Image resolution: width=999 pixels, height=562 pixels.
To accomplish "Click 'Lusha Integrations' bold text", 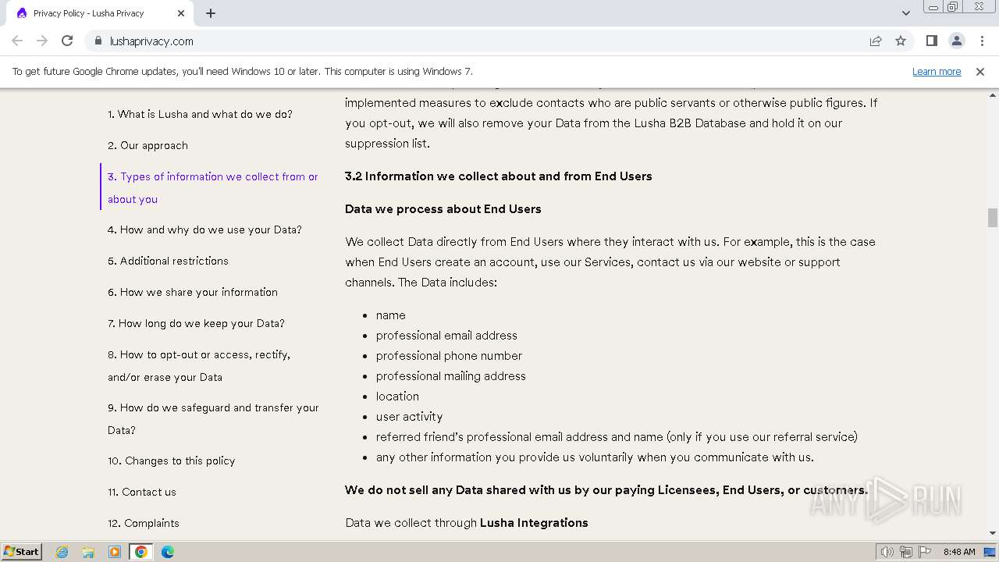I will (534, 522).
